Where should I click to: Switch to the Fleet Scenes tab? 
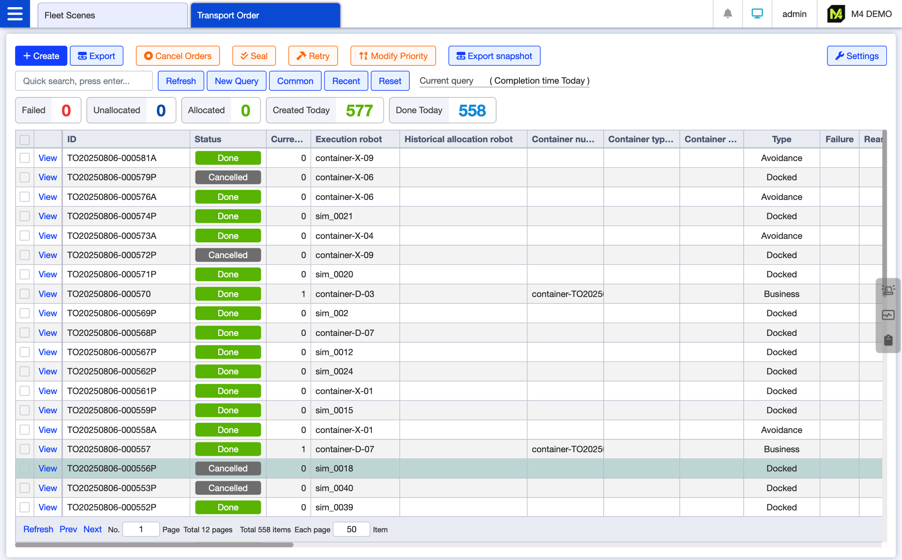coord(112,15)
